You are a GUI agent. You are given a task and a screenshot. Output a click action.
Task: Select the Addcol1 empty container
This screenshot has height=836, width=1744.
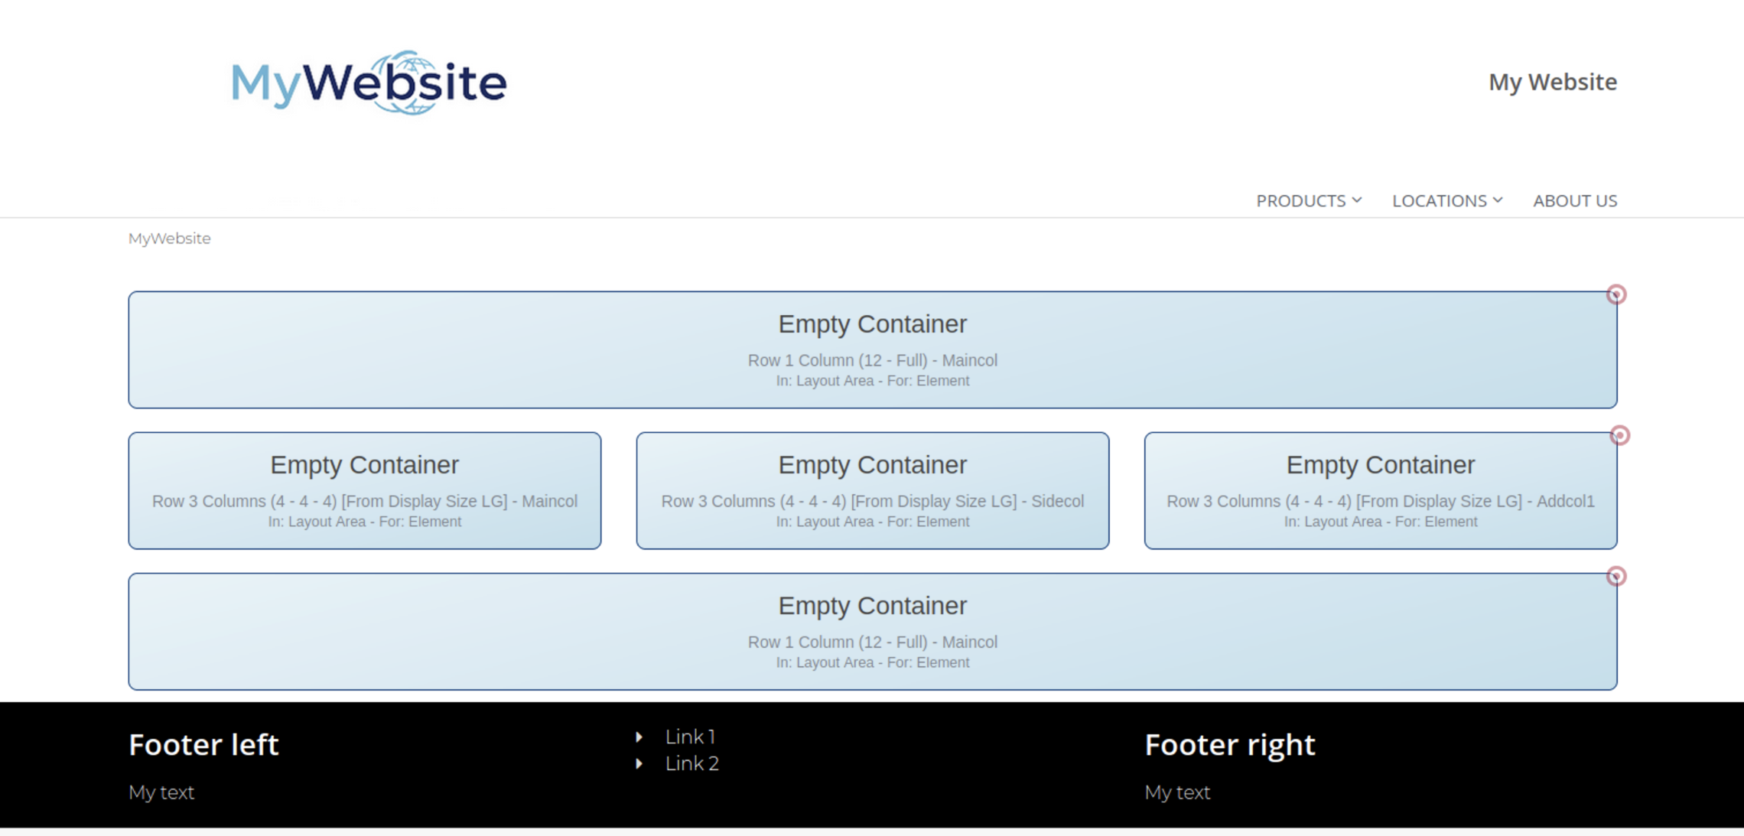[x=1380, y=490]
